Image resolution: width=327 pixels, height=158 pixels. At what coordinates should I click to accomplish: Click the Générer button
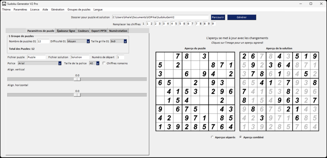[242, 17]
